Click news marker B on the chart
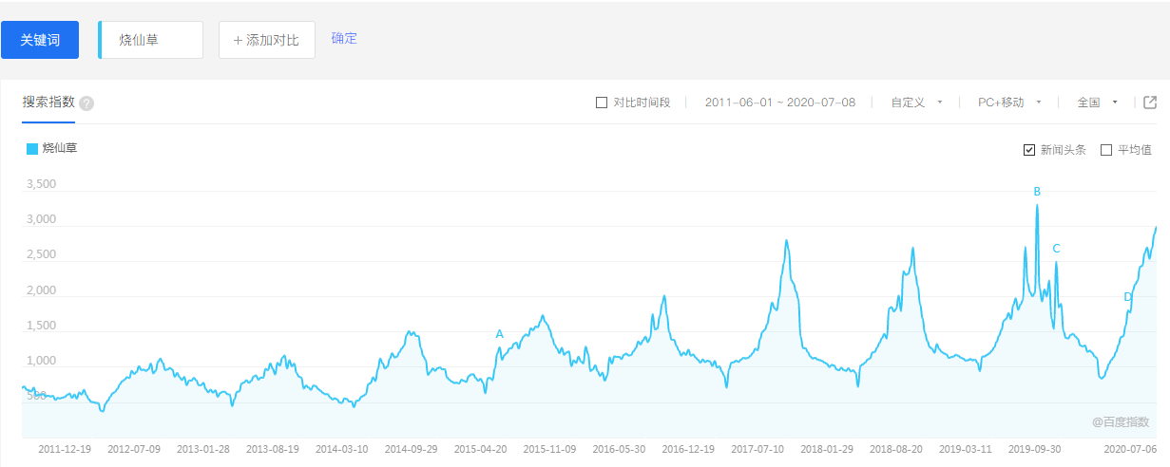1170x467 pixels. [1037, 192]
